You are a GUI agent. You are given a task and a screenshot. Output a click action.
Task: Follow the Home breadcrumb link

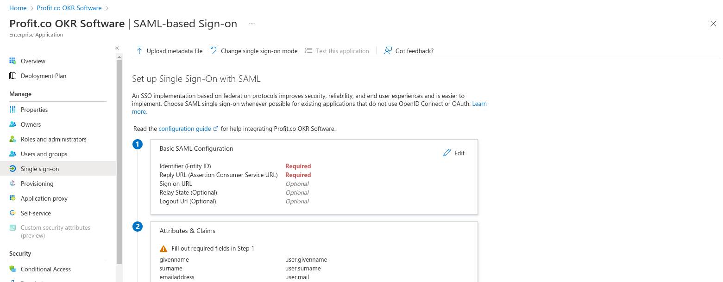click(x=18, y=8)
